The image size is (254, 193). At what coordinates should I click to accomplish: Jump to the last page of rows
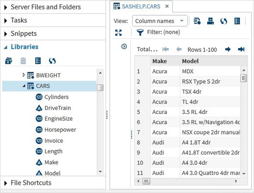tap(241, 50)
